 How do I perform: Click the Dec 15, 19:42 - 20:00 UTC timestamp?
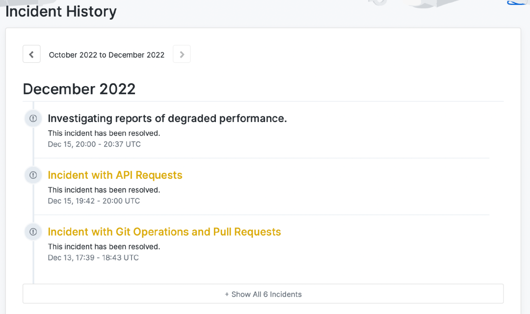(x=94, y=201)
